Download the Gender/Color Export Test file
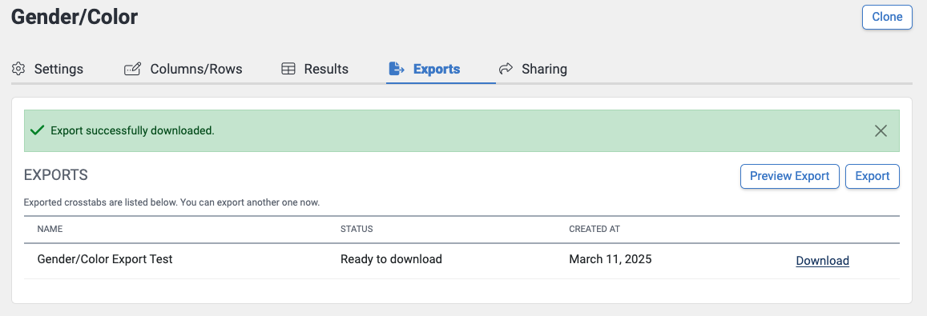 pyautogui.click(x=822, y=261)
